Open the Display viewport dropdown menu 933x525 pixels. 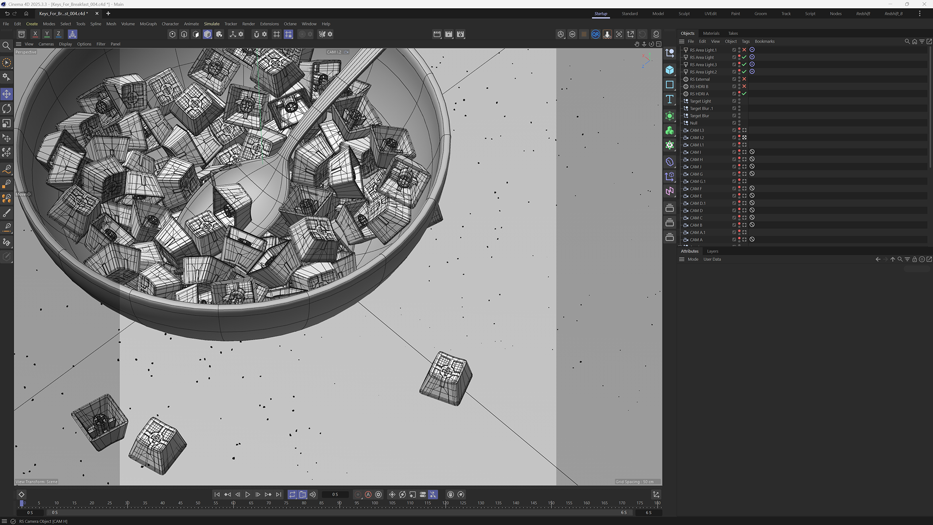click(x=65, y=44)
